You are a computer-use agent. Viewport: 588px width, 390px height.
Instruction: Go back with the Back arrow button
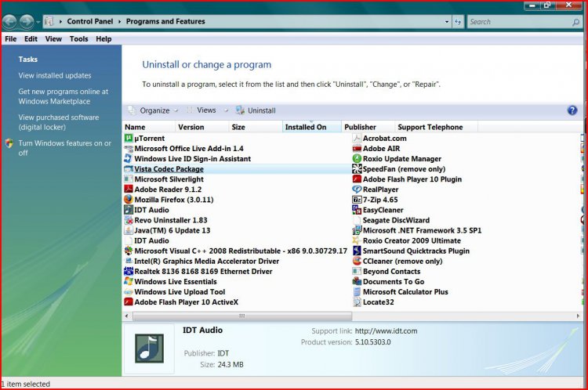[9, 22]
